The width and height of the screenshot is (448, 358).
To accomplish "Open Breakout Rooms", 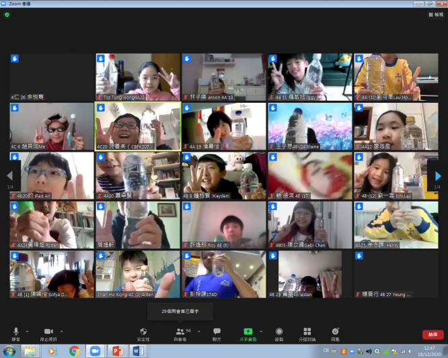I will [x=307, y=333].
